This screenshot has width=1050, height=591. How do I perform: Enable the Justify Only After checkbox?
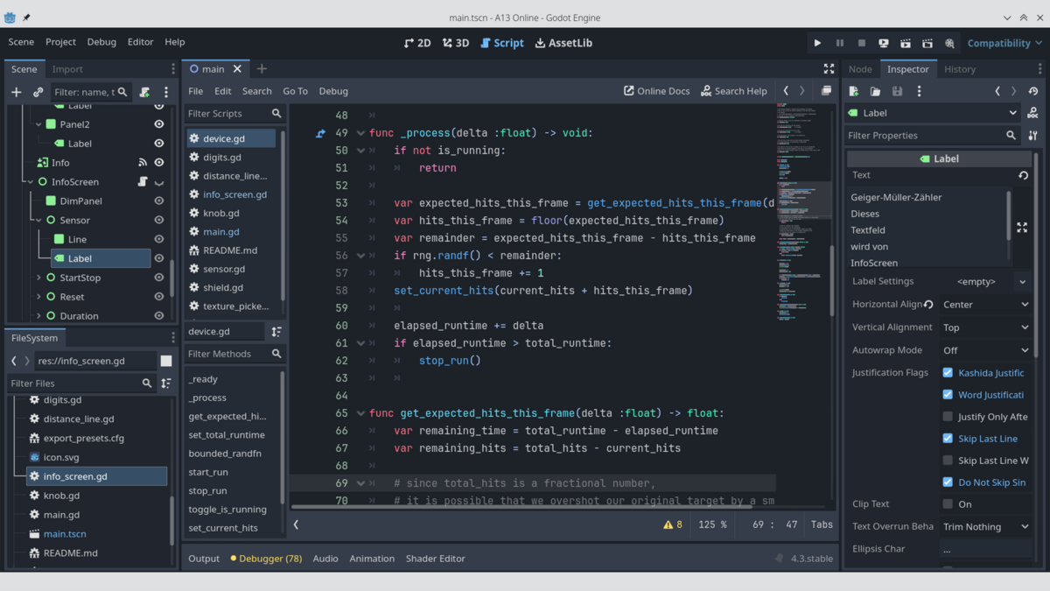click(x=948, y=417)
